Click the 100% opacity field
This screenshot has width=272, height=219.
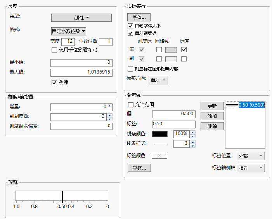182,134
